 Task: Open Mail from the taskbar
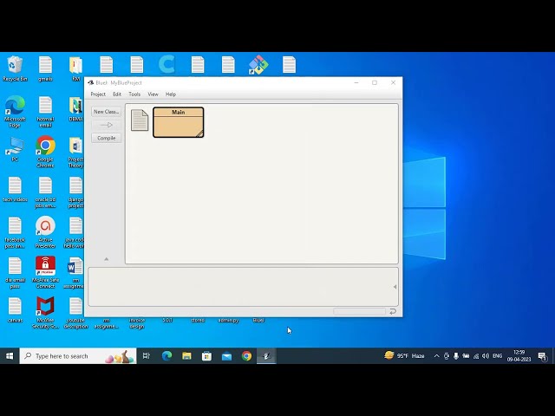coord(226,356)
